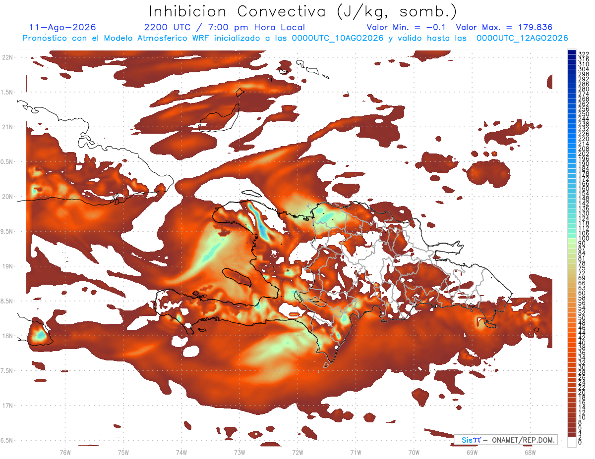595x459 pixels.
Task: Click the 'ONAMET/REP.DOM.' credit text
Action: [x=523, y=440]
